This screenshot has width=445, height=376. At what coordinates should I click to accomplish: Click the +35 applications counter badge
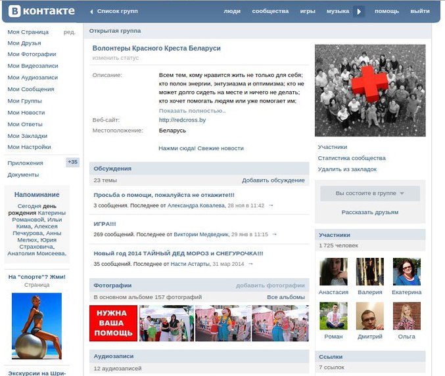tap(73, 162)
